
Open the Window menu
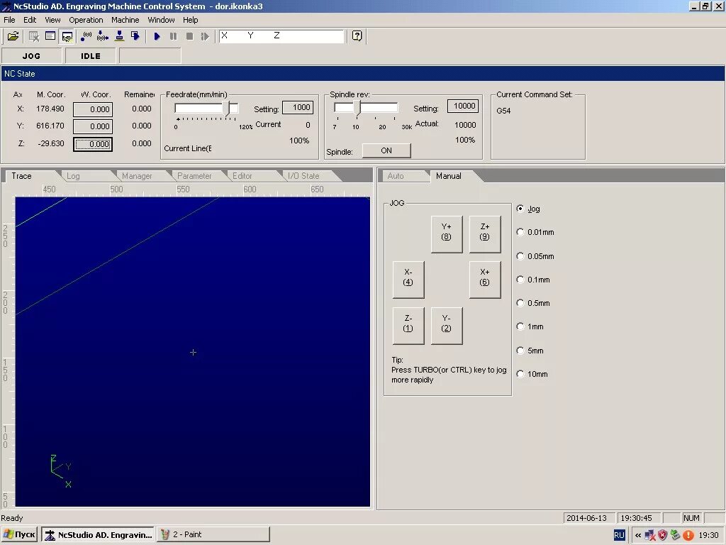[161, 20]
